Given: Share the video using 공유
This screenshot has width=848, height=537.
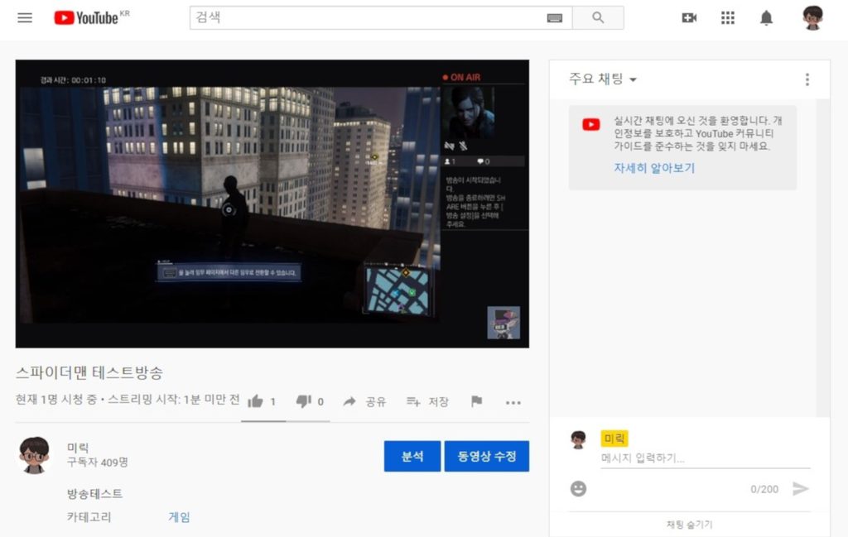Looking at the screenshot, I should 364,401.
